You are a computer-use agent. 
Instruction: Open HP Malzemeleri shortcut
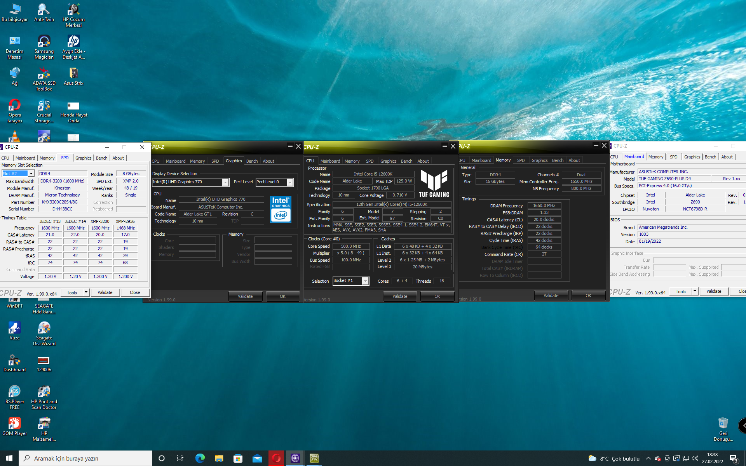[x=44, y=429]
